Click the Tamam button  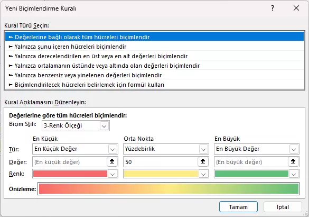pos(238,207)
